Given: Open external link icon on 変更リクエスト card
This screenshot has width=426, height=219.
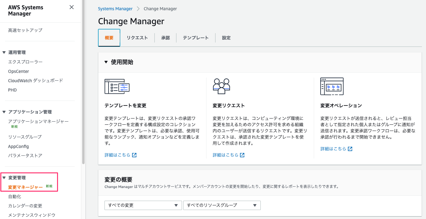Looking at the screenshot, I should (x=242, y=155).
